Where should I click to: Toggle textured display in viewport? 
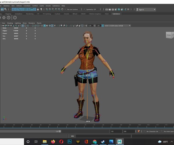(52, 26)
